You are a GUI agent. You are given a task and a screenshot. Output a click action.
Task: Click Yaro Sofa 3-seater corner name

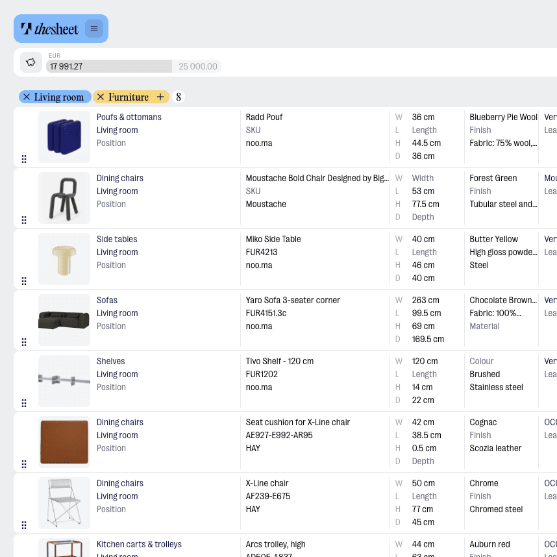tap(293, 301)
